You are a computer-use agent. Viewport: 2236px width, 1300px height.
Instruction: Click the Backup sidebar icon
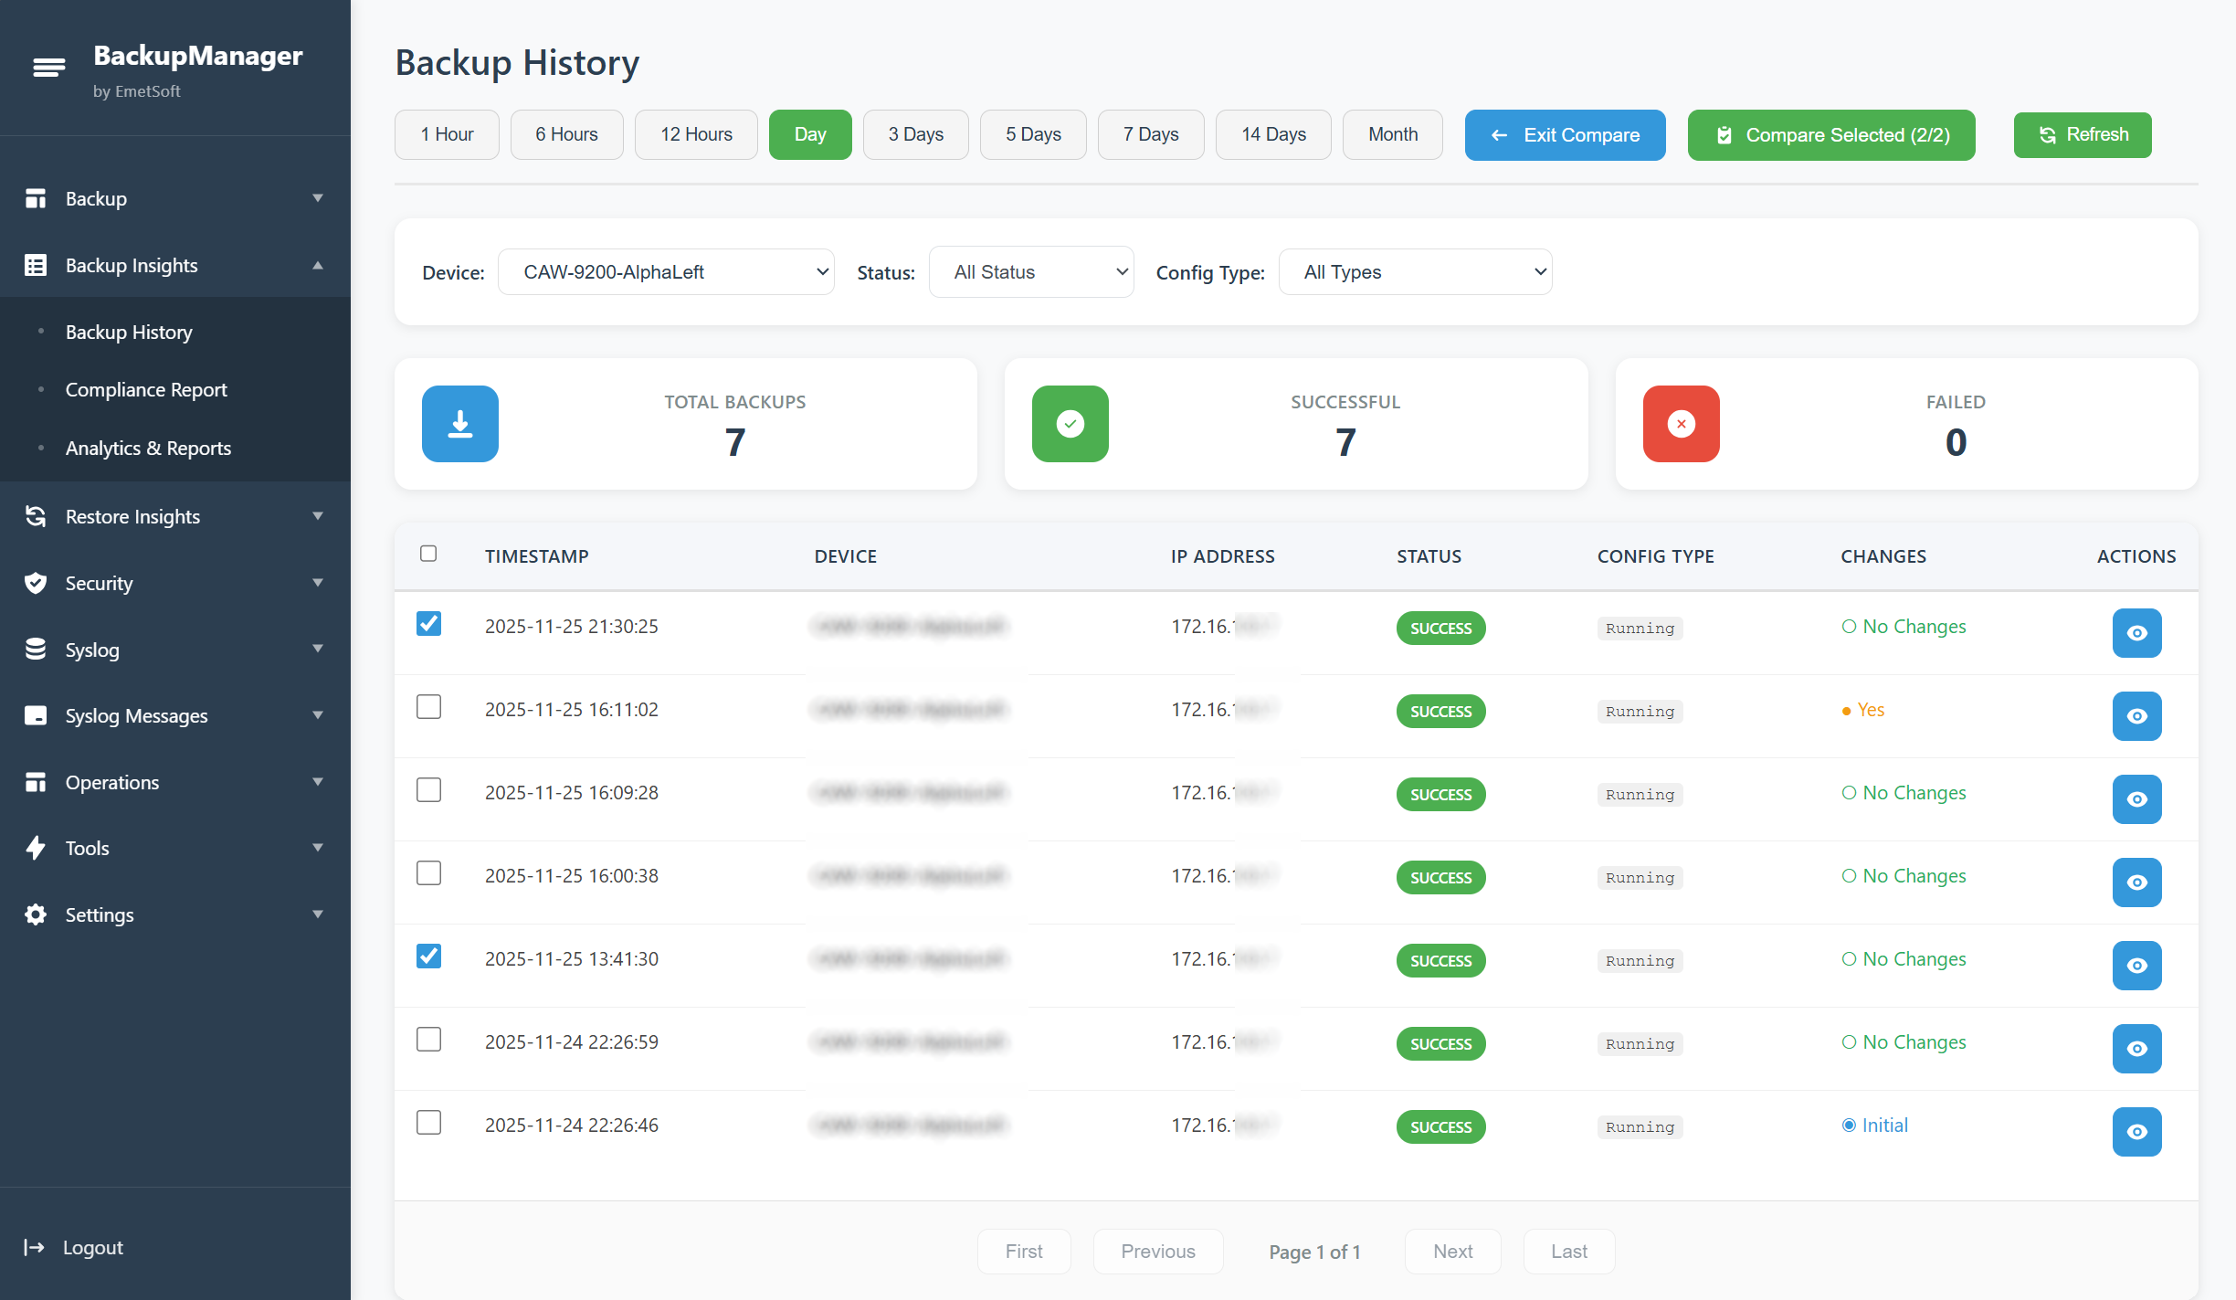click(36, 198)
